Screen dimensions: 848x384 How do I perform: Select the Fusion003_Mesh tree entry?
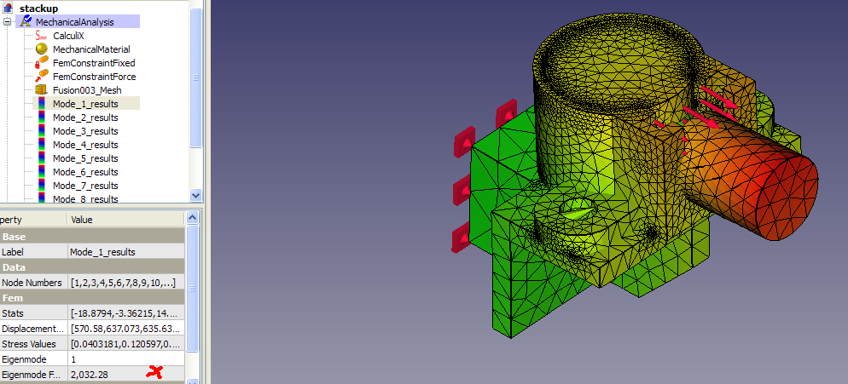87,90
